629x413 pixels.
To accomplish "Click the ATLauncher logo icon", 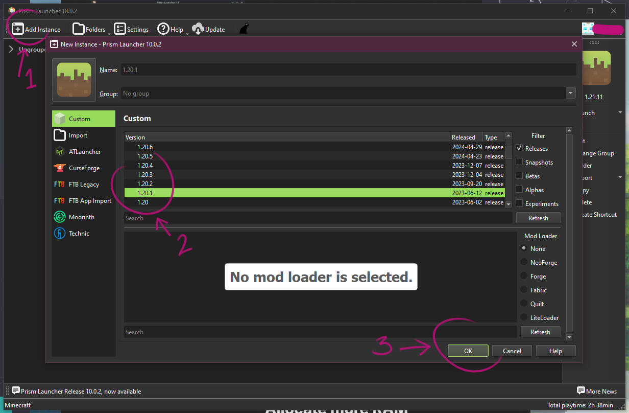I will (60, 151).
